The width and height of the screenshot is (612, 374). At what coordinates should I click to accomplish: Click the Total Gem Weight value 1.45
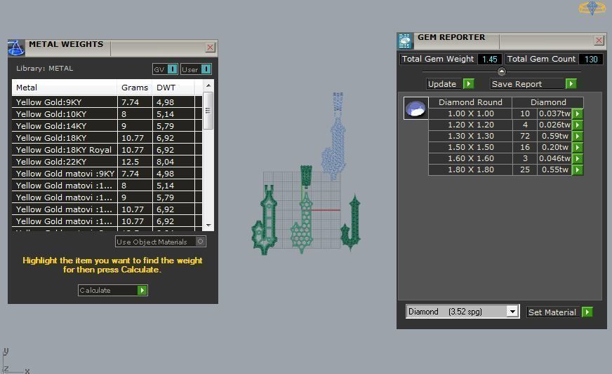[489, 60]
